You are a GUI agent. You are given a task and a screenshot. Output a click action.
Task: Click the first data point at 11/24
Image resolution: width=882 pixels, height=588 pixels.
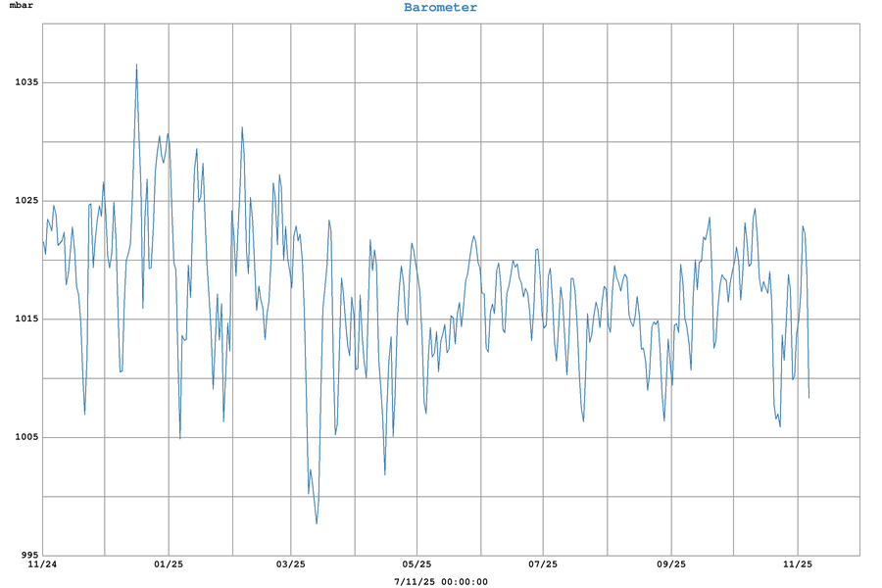pos(42,240)
